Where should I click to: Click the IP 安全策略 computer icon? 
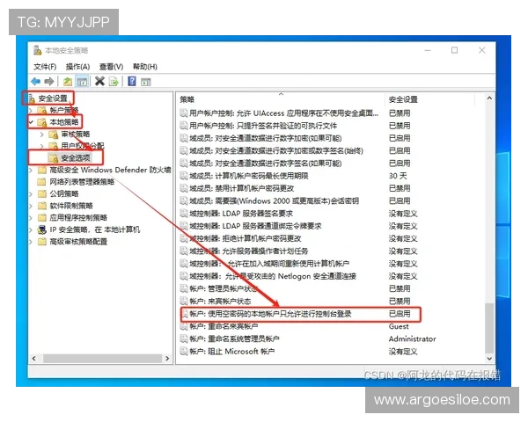pyautogui.click(x=41, y=229)
